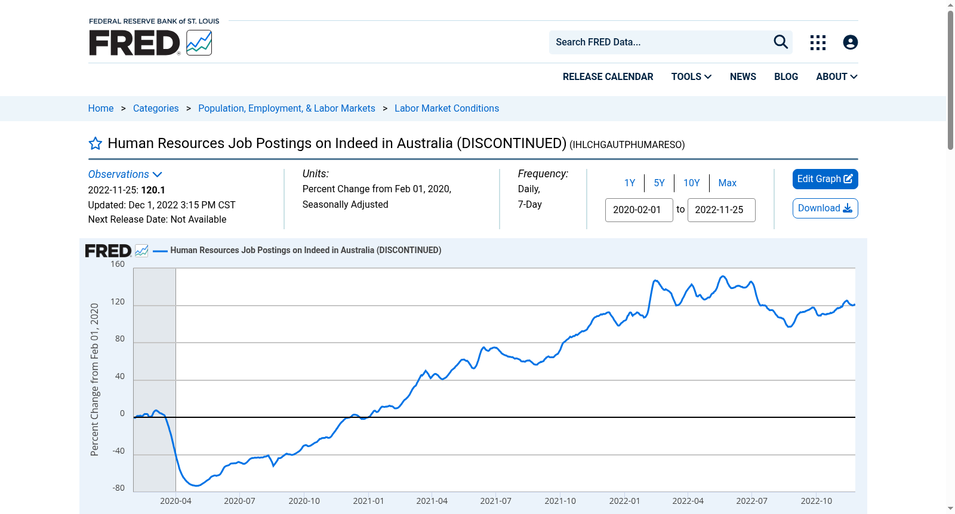Click the 160 y-axis label
This screenshot has width=955, height=514.
(x=118, y=264)
